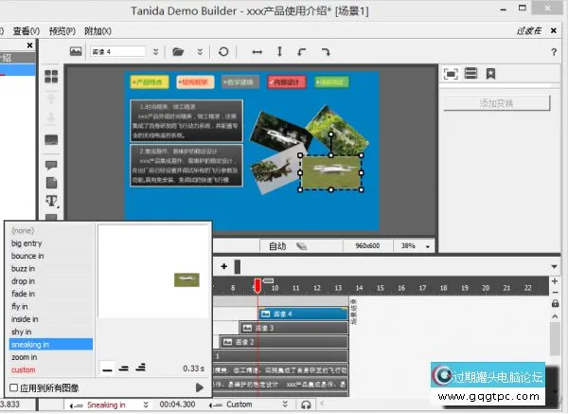
Task: Open the 38% zoom dropdown
Action: (x=429, y=246)
